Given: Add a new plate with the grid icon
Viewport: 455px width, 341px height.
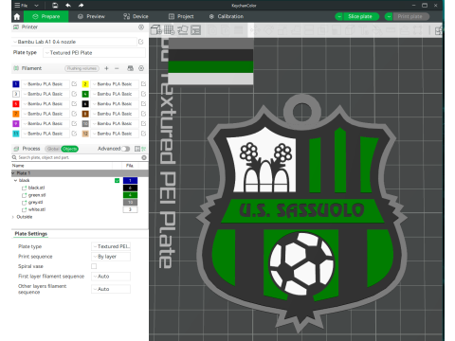Looking at the screenshot, I should pyautogui.click(x=169, y=30).
